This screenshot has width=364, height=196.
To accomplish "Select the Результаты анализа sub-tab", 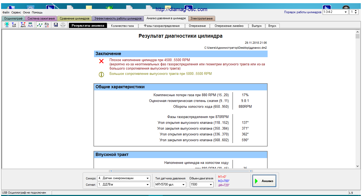I will click(88, 26).
